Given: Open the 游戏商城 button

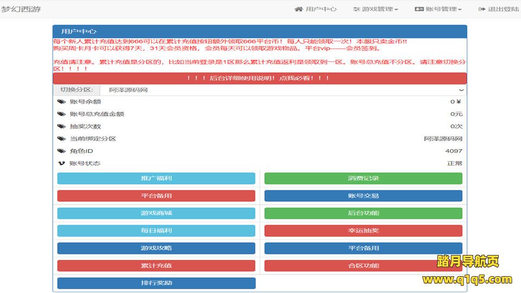Looking at the screenshot, I should (156, 213).
